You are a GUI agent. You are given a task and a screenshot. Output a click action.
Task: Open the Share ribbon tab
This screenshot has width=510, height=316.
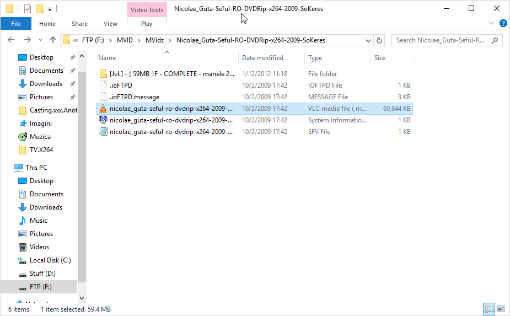79,24
